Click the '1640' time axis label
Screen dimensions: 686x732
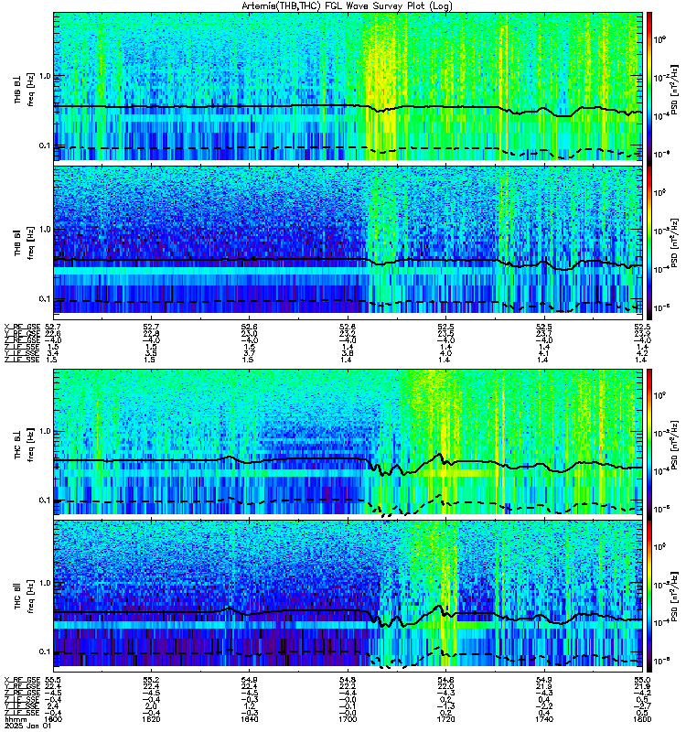pyautogui.click(x=249, y=719)
